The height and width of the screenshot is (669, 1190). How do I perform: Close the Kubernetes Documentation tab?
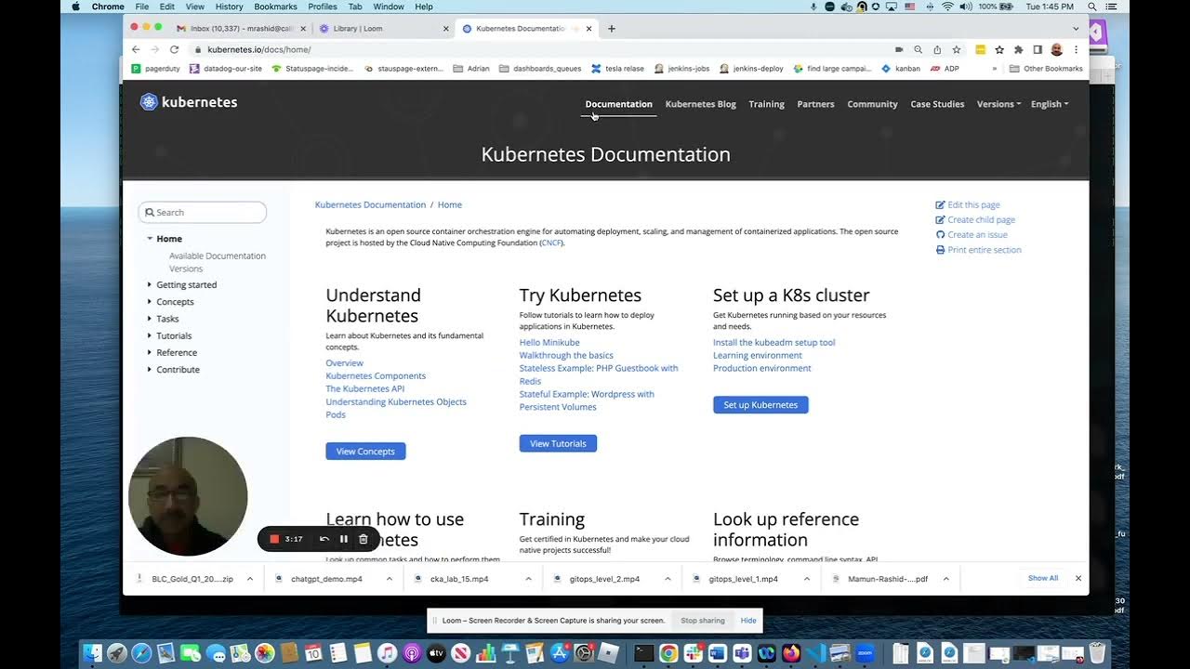(x=588, y=29)
